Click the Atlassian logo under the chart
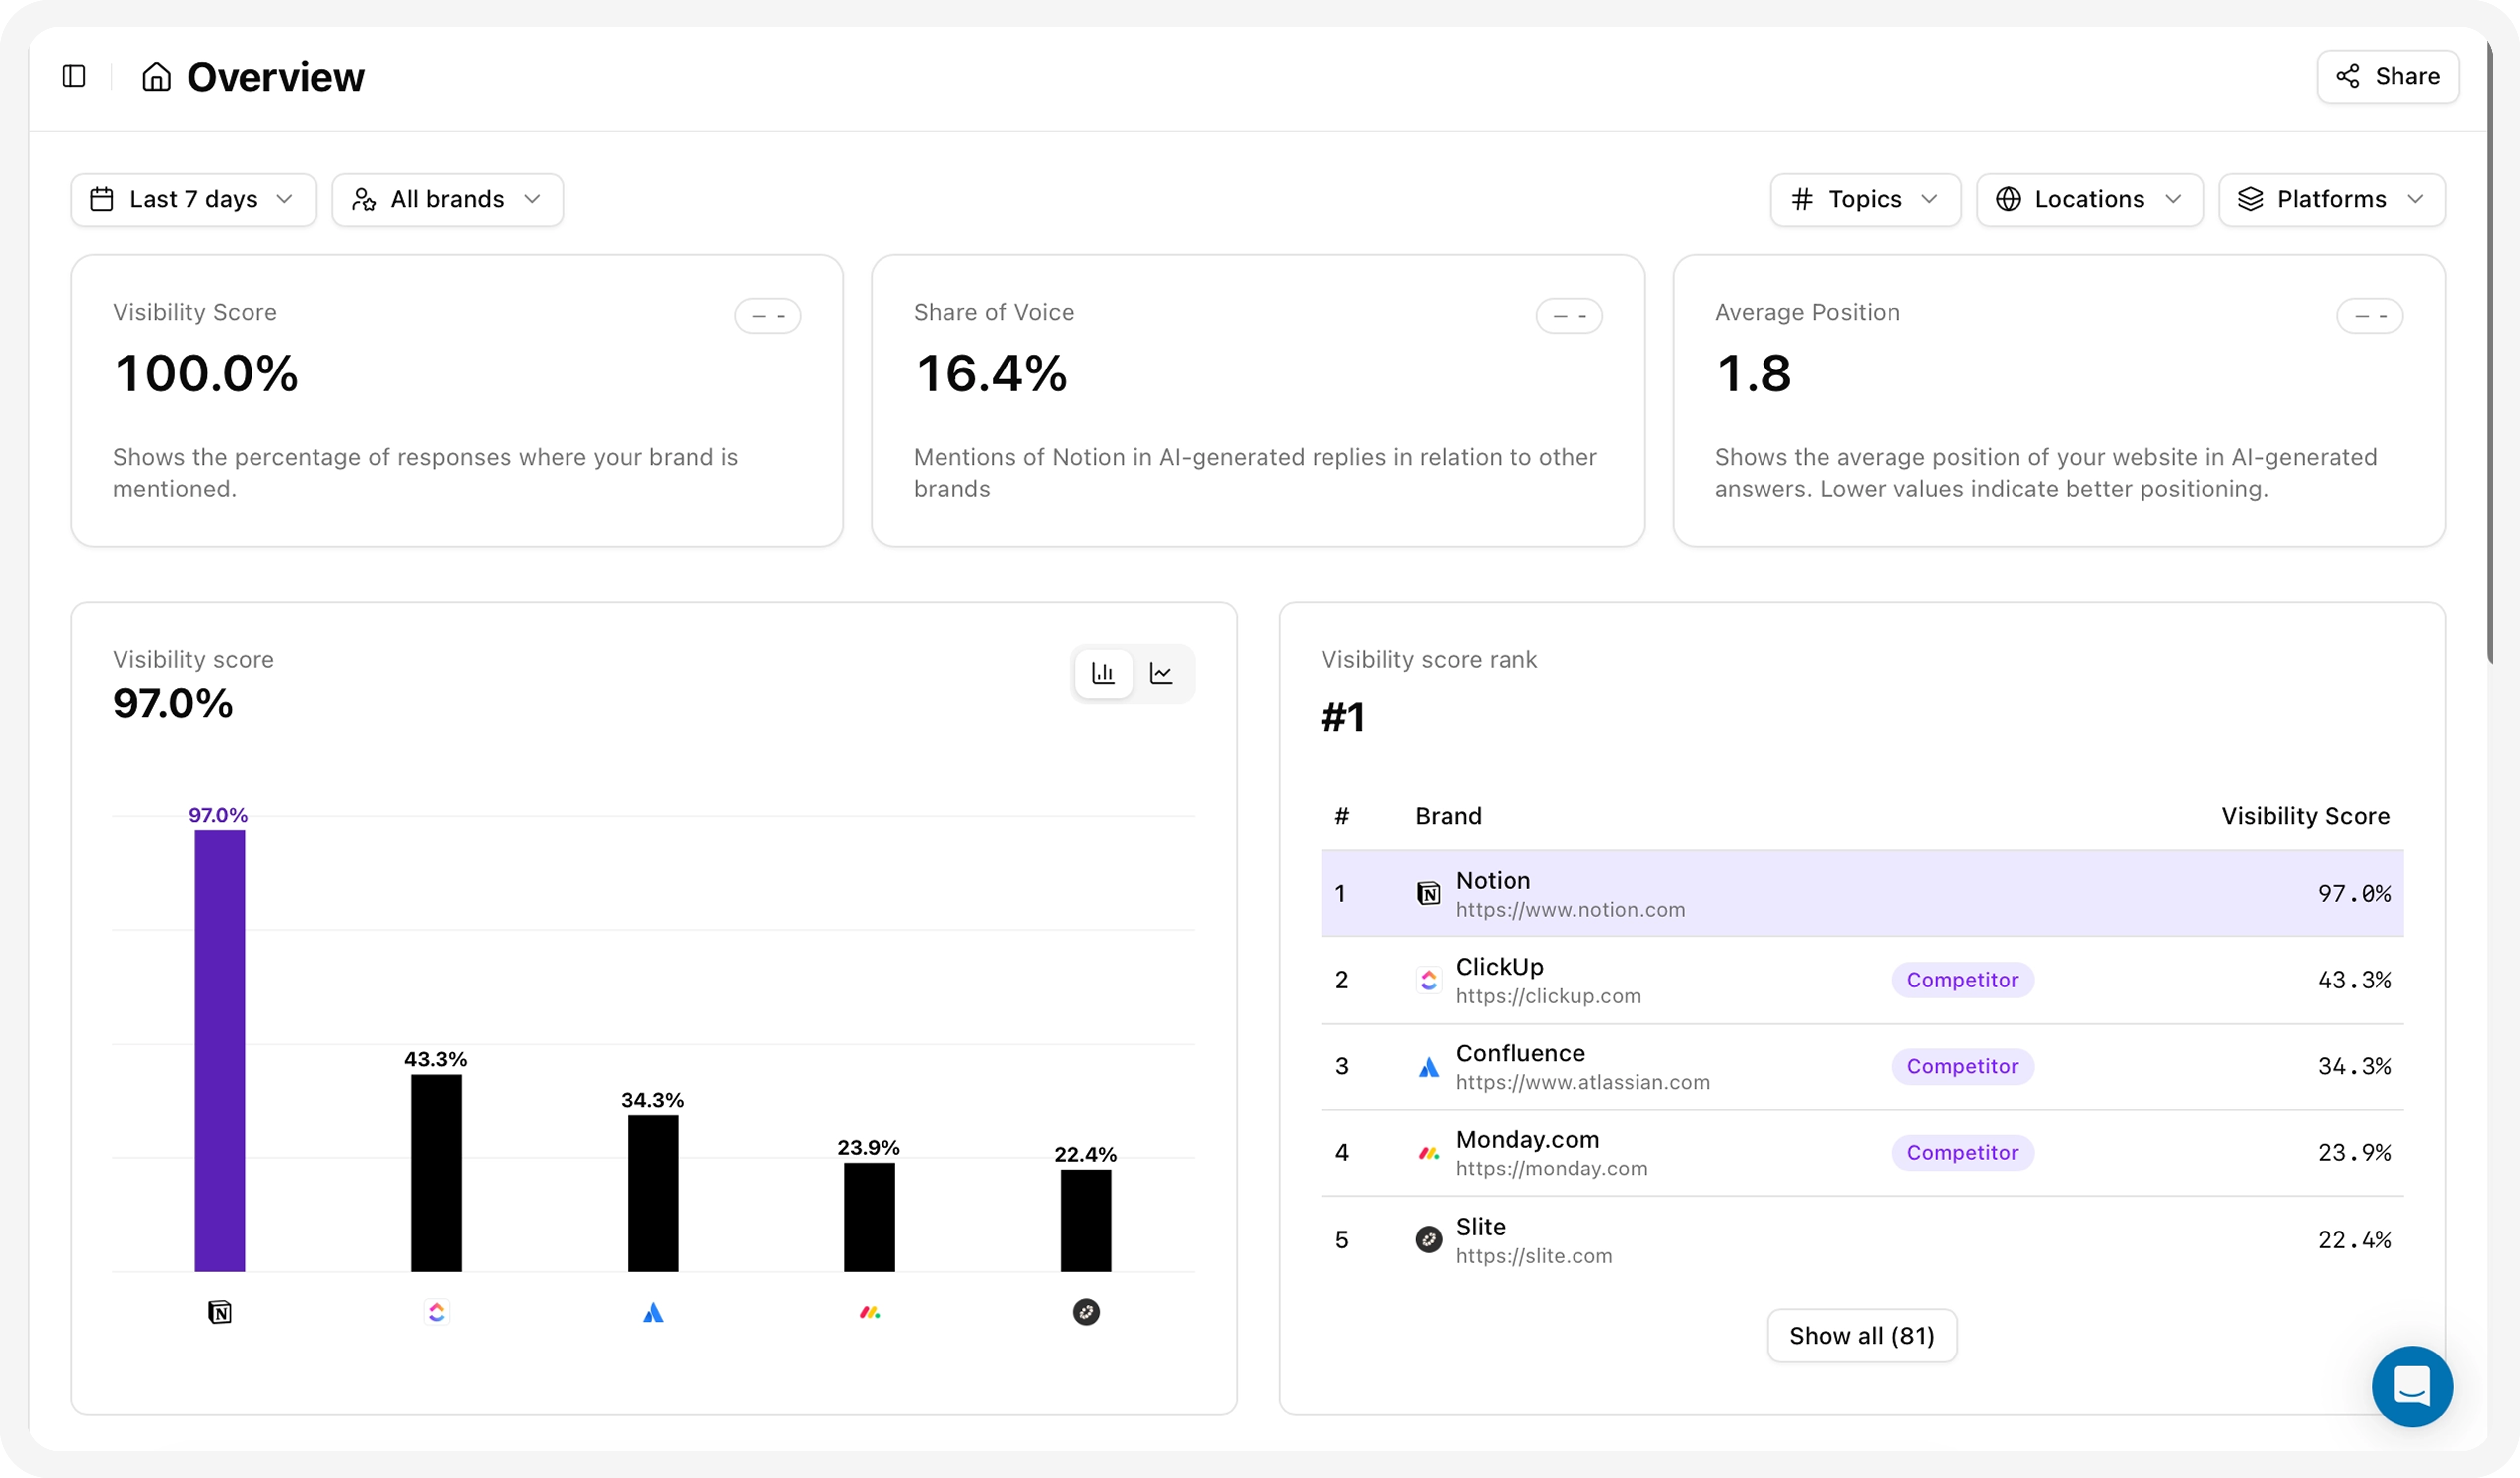 [653, 1312]
